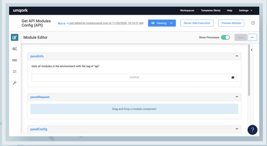Click the Drag and Drop module component area

[134, 109]
